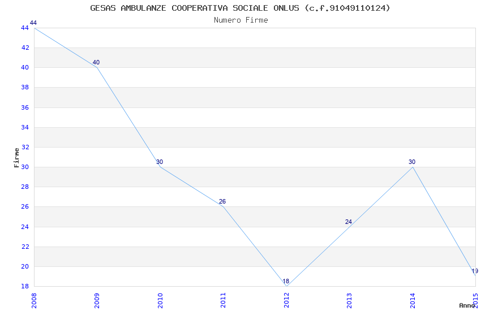Click y-axis tick value 36

(x=25, y=107)
